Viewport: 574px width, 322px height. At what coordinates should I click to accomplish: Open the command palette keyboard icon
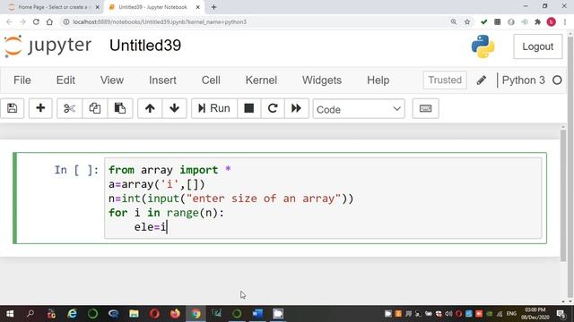[425, 108]
